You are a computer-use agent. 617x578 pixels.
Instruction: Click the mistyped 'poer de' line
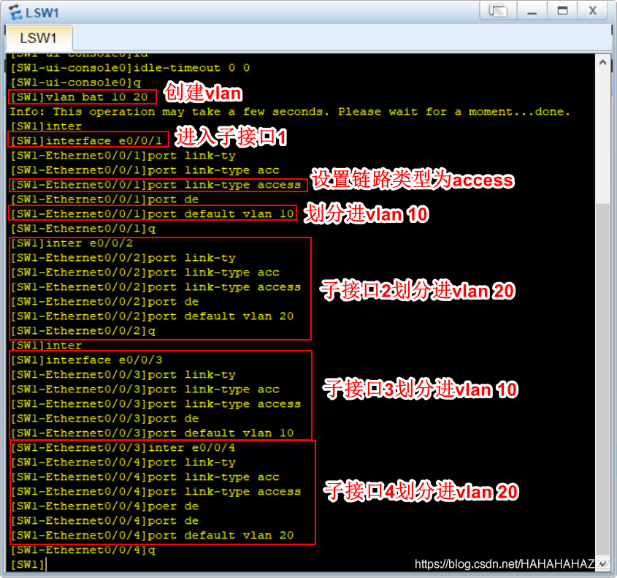[x=104, y=506]
